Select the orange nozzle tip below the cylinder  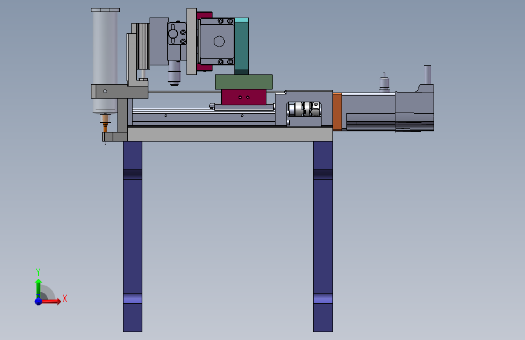click(x=105, y=124)
